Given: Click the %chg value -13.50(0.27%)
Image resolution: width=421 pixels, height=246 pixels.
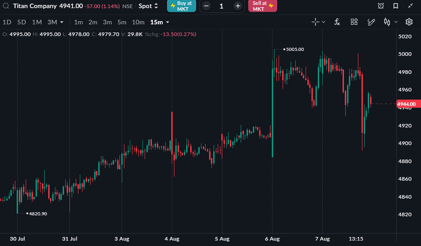Looking at the screenshot, I should (178, 34).
